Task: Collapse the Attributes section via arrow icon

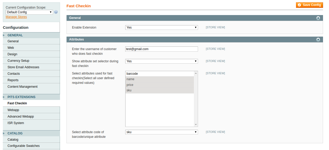Action: [318, 39]
